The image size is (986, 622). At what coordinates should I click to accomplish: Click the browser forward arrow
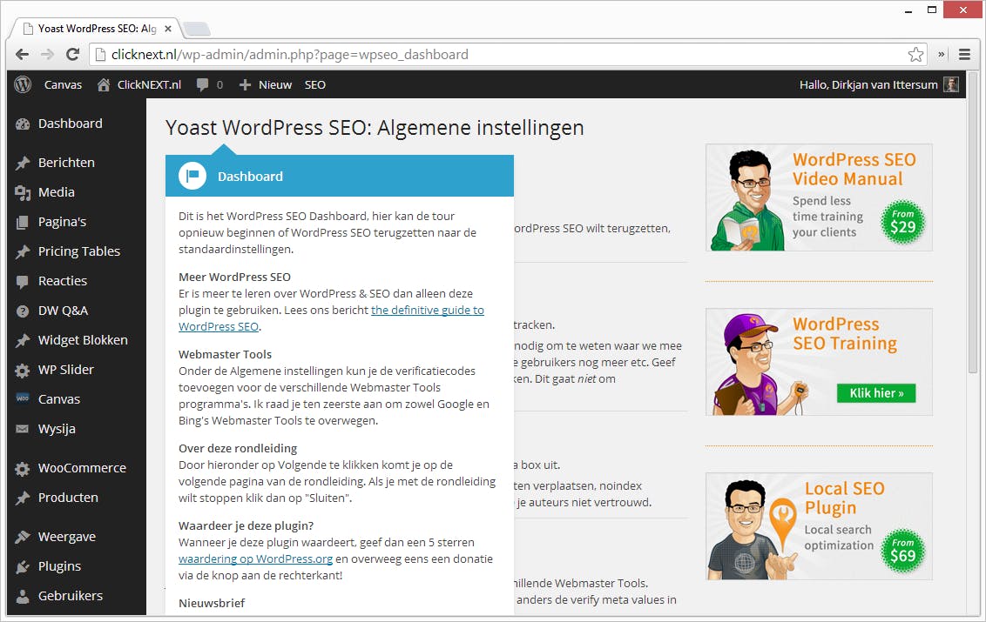[47, 55]
